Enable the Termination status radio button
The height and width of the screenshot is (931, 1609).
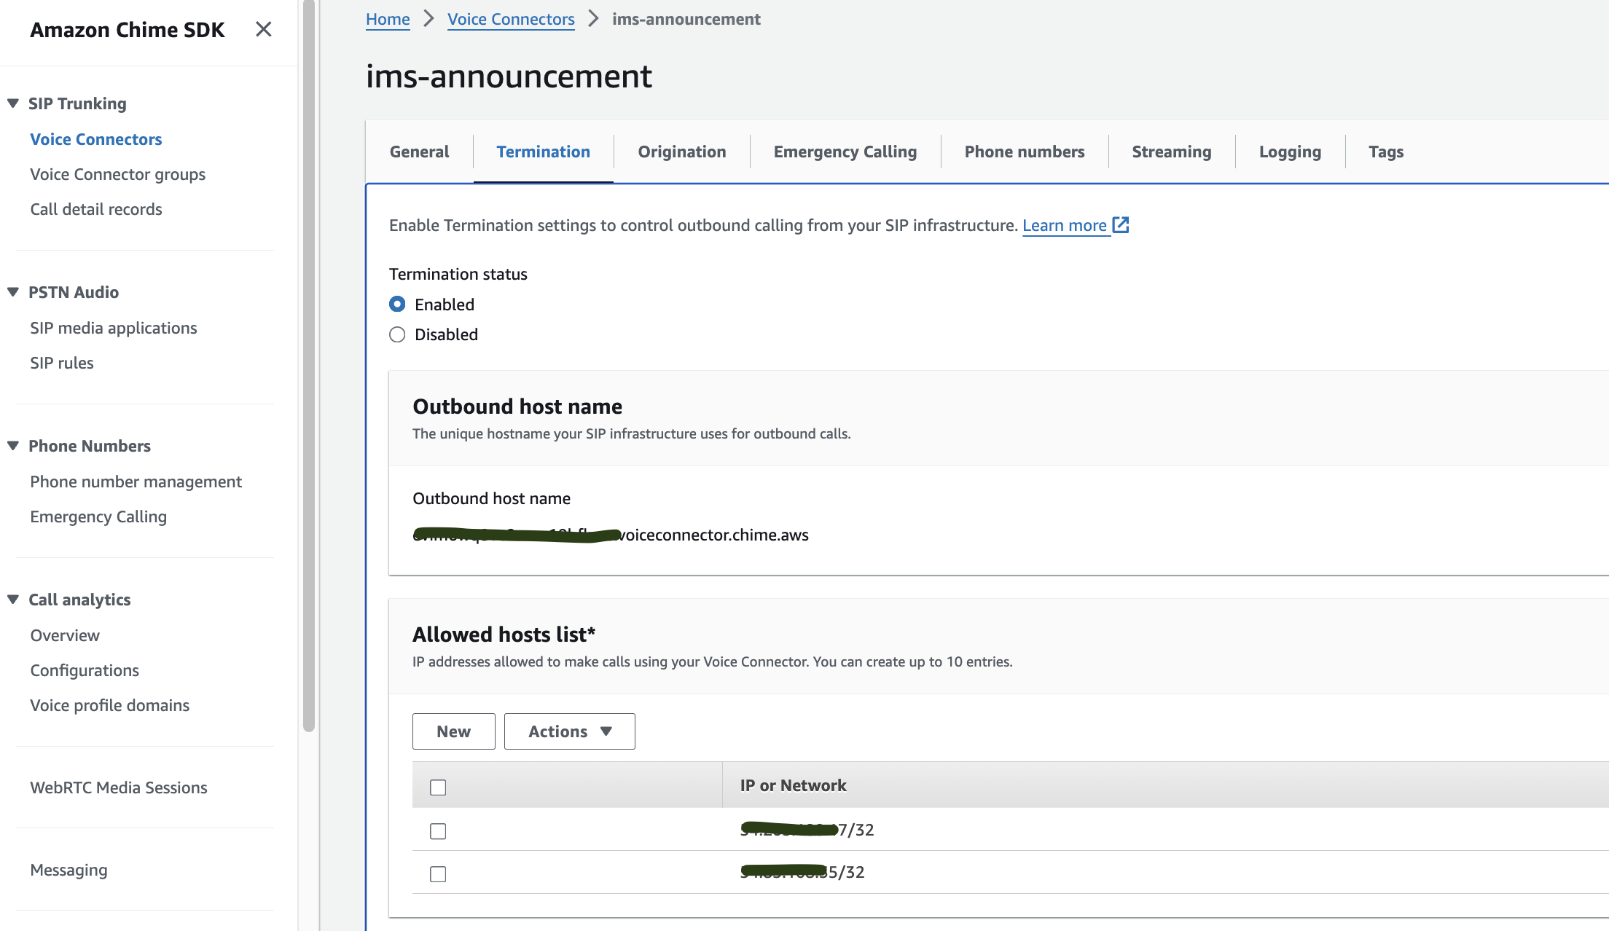click(396, 304)
